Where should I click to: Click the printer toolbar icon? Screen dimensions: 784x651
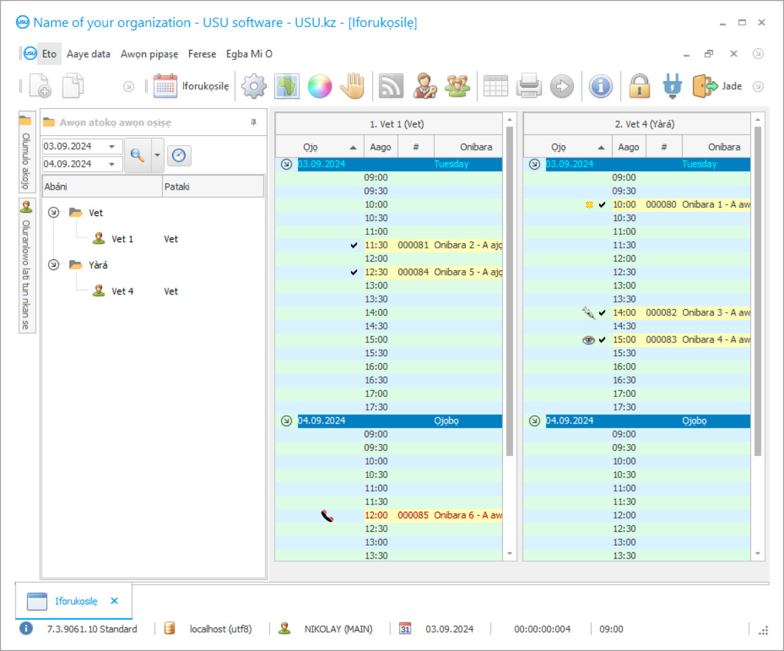(x=529, y=86)
